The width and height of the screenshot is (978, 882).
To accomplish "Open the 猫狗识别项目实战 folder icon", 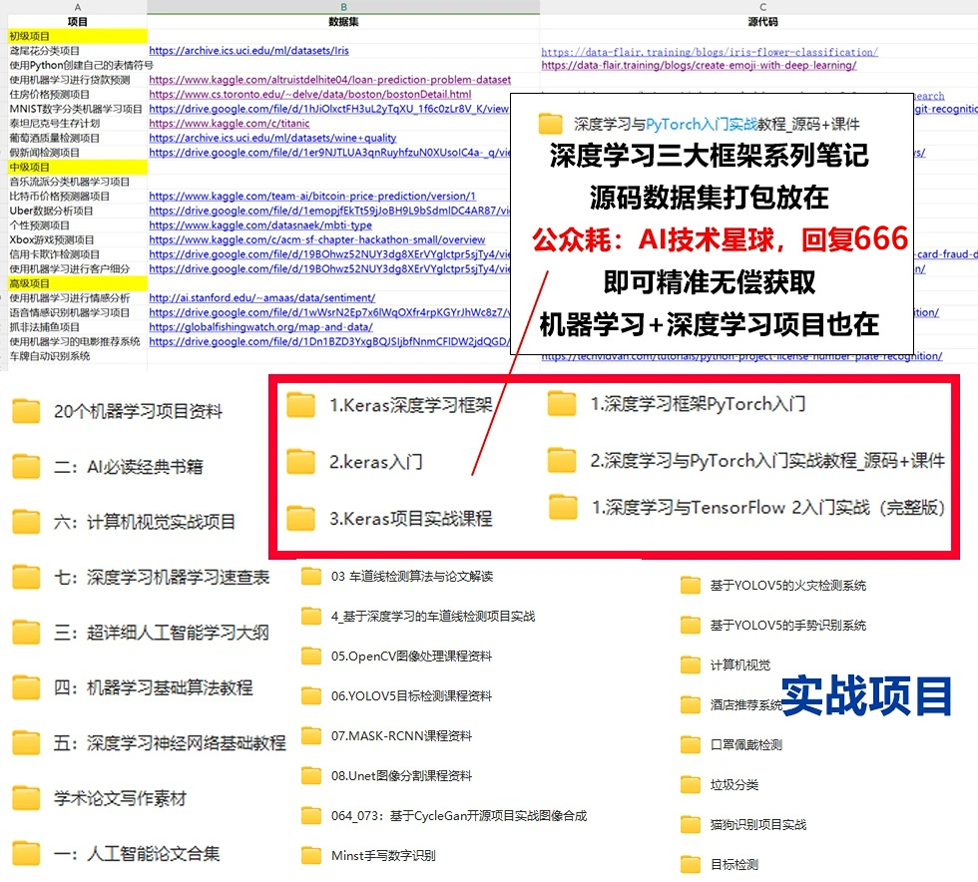I will click(x=691, y=824).
